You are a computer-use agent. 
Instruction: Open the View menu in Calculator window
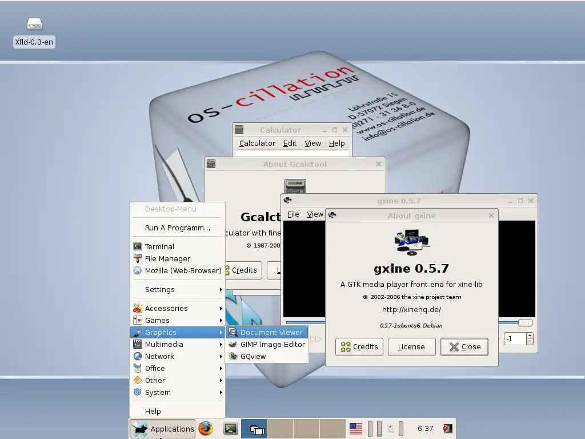point(312,143)
